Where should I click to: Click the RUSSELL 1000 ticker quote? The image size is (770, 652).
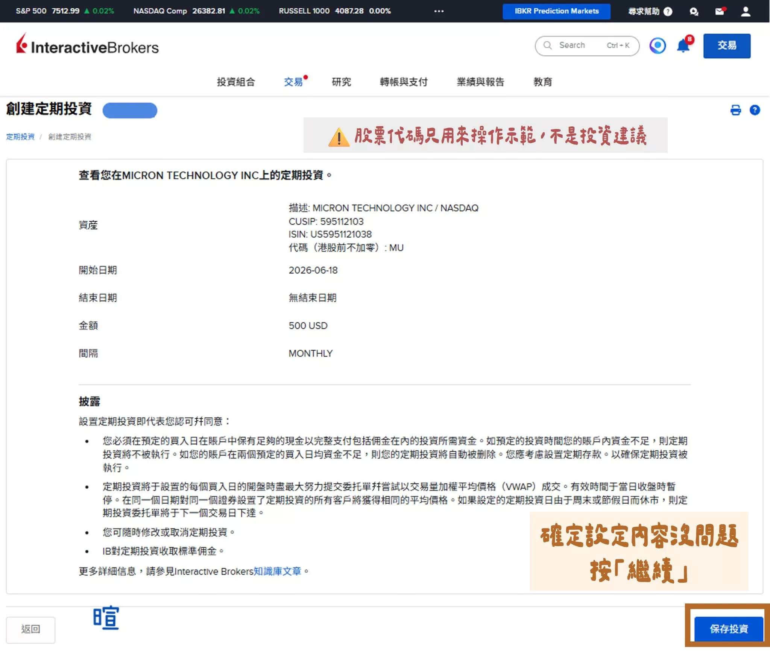[334, 11]
